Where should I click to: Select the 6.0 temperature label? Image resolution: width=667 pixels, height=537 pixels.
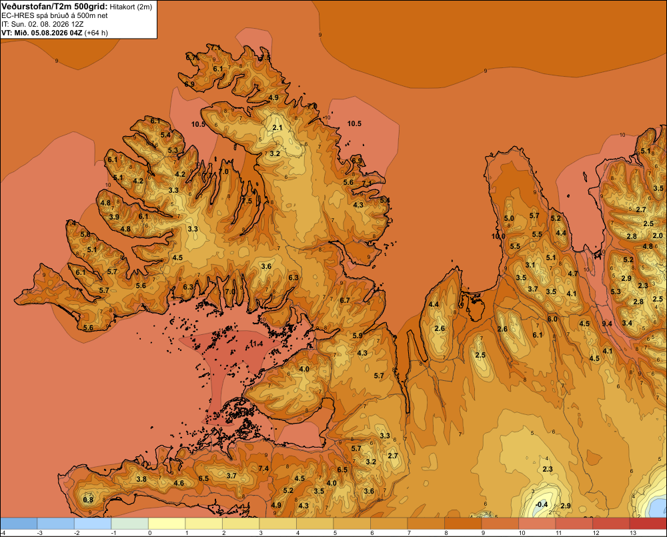coord(552,319)
